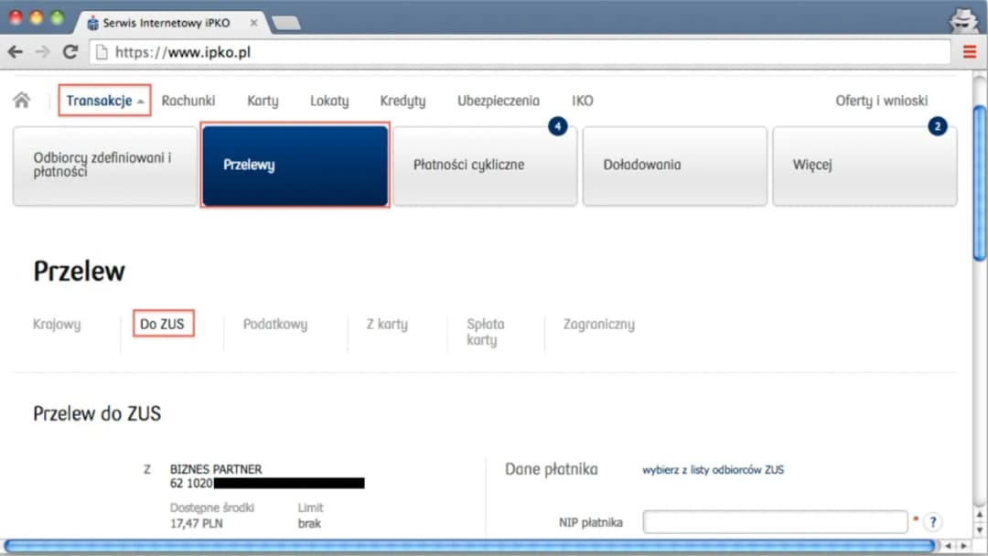The height and width of the screenshot is (556, 988).
Task: Open the Chrome hamburger menu
Action: [x=970, y=52]
